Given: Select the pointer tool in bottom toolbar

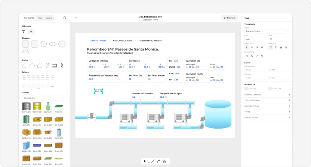Looking at the screenshot, I should pos(145,161).
